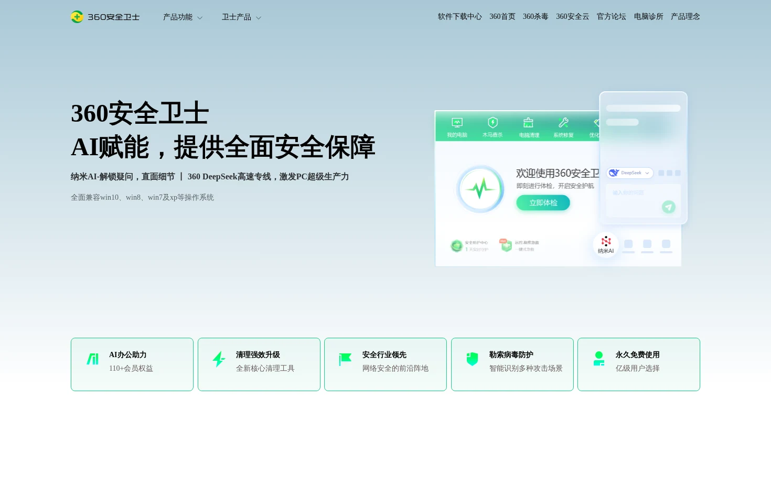Open the 360首页 link
Screen dimensions: 771x484
[502, 17]
